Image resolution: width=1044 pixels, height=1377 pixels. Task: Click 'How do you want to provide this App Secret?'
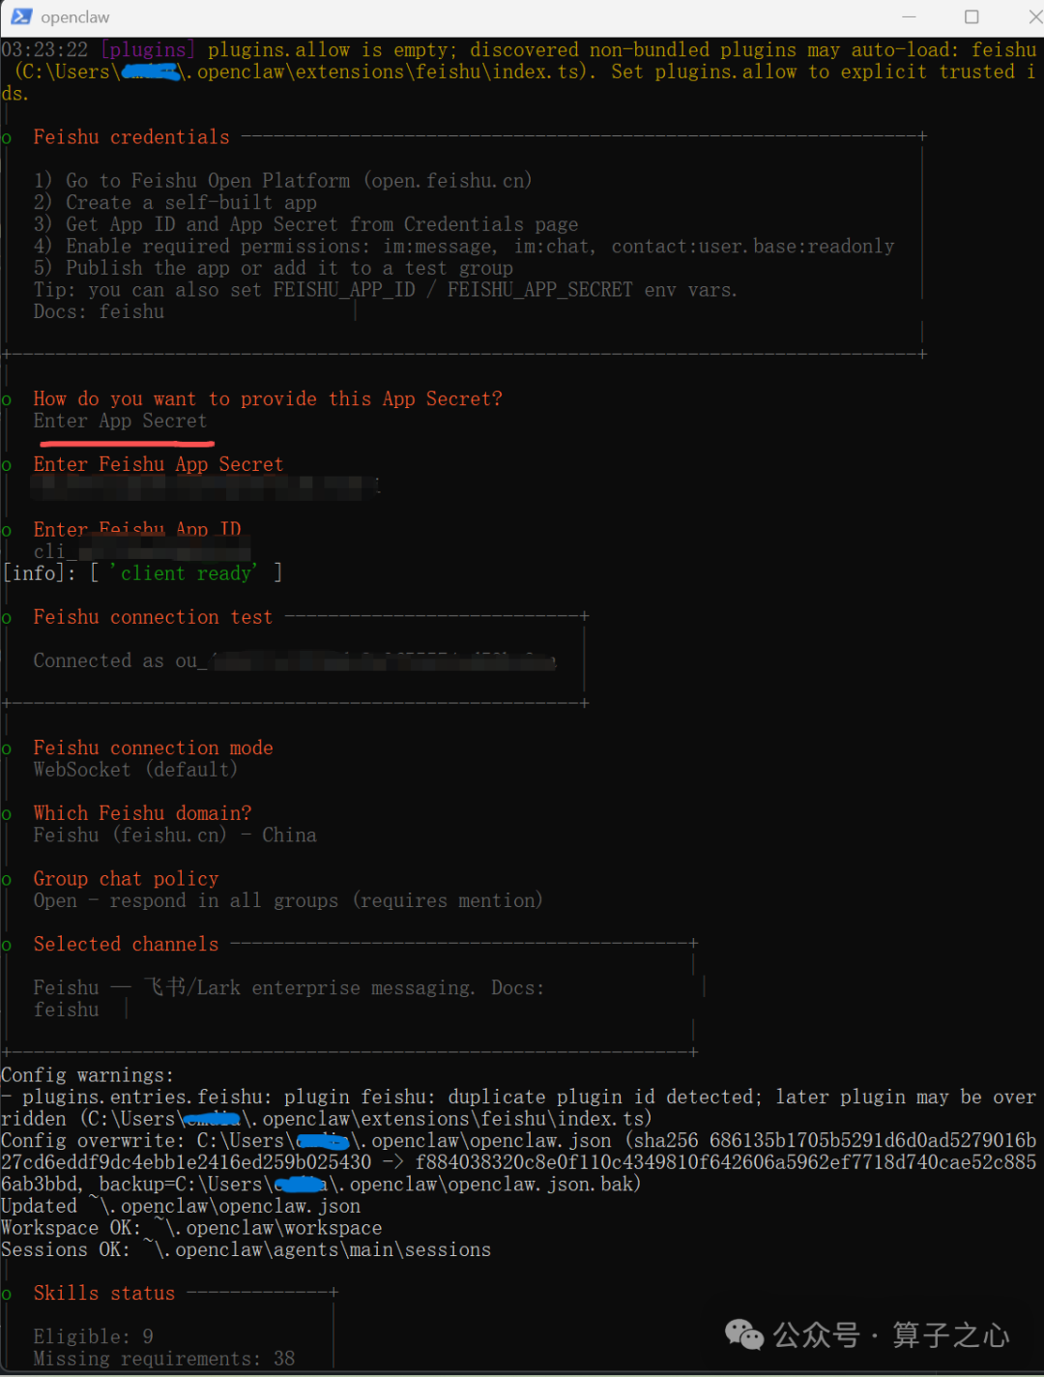[268, 399]
